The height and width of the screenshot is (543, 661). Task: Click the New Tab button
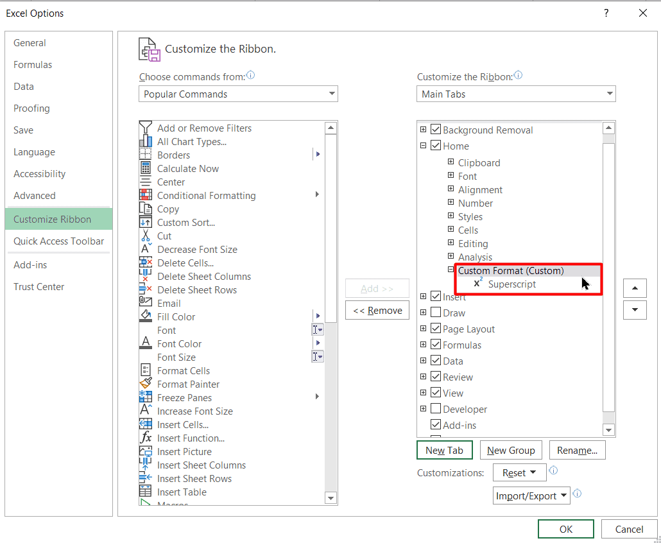pyautogui.click(x=444, y=450)
